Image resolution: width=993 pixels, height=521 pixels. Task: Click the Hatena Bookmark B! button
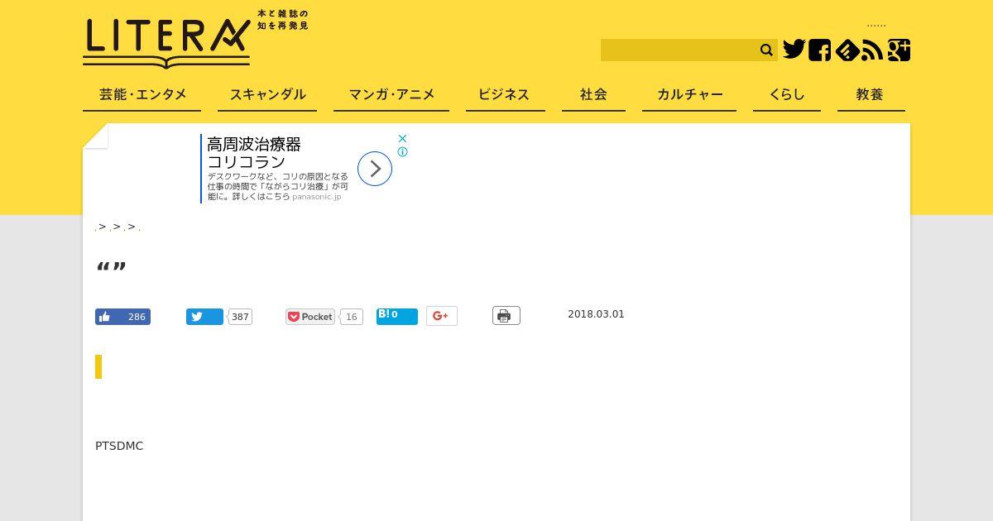tap(397, 316)
